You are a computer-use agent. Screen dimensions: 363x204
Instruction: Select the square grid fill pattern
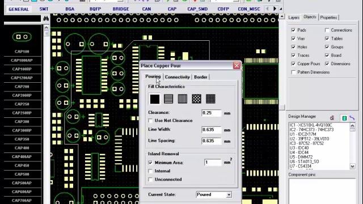coord(210,99)
